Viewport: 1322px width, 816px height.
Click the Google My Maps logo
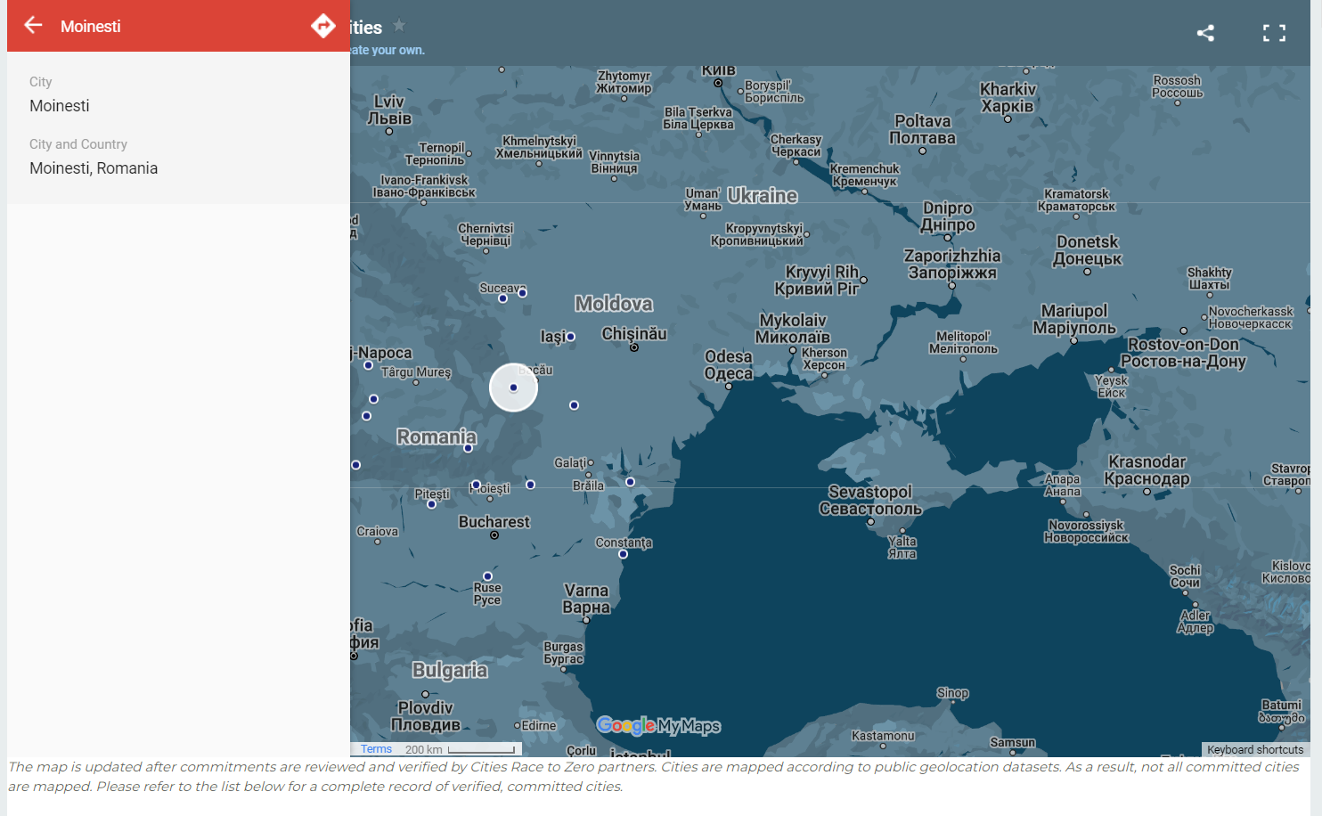coord(657,726)
